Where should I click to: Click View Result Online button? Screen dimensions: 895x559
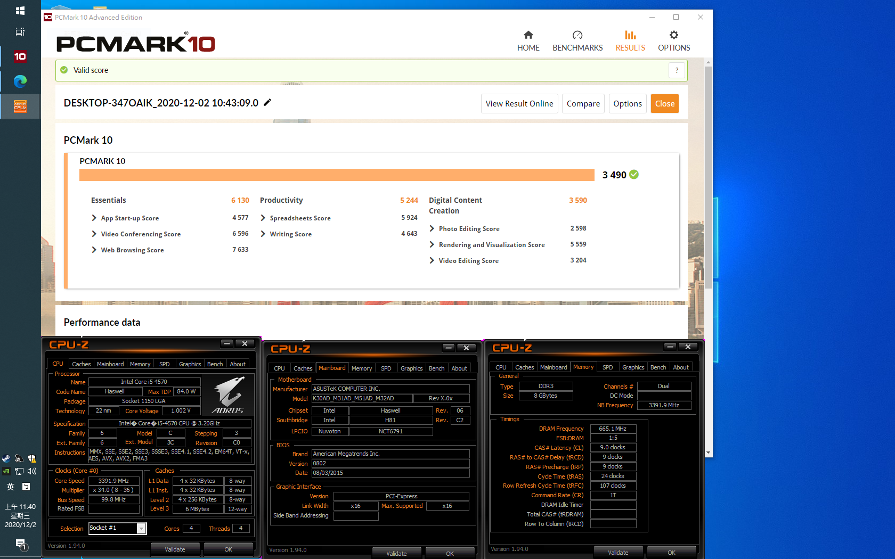[519, 104]
